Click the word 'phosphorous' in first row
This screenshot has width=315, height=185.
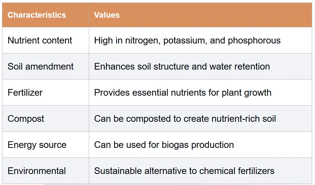254,41
